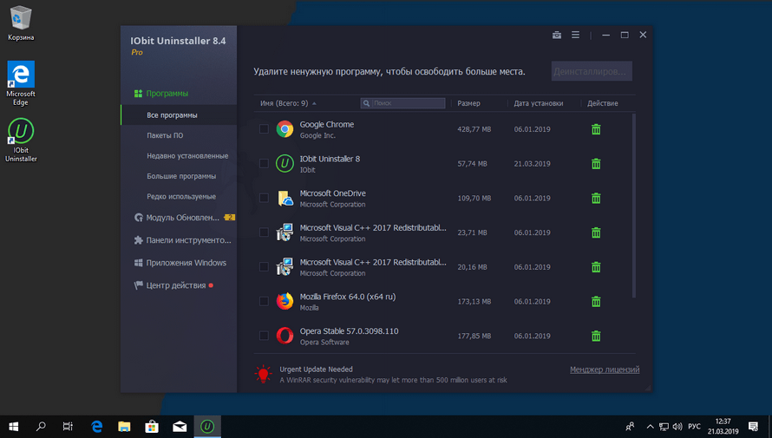
Task: Open Mail app from taskbar
Action: point(180,426)
